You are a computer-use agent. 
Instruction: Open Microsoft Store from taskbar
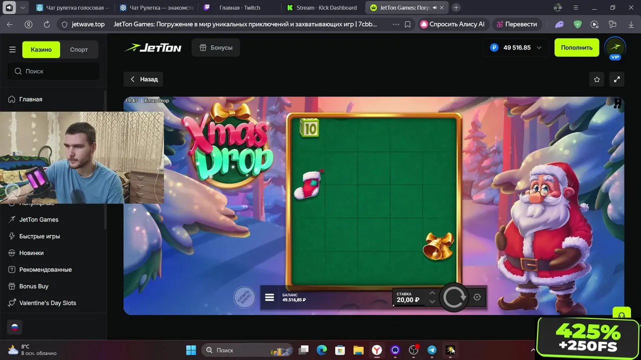tap(340, 350)
